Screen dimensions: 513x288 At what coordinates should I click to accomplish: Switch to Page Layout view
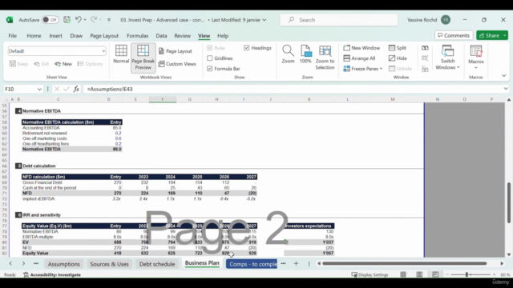176,51
